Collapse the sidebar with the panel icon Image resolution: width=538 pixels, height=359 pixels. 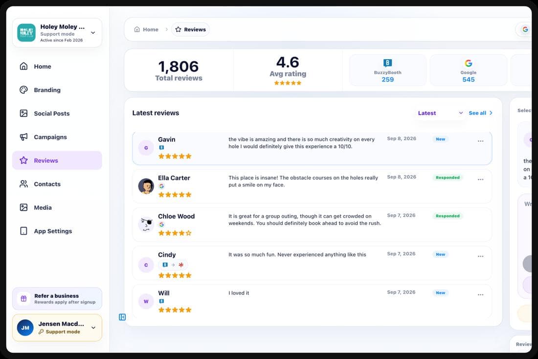[122, 317]
